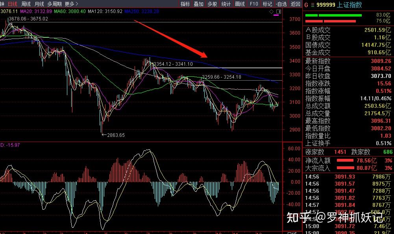The height and width of the screenshot is (234, 394).
Task: Click the 上证换手 row
Action: point(348,144)
